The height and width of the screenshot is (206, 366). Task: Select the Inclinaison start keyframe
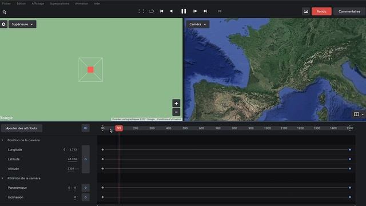click(103, 197)
